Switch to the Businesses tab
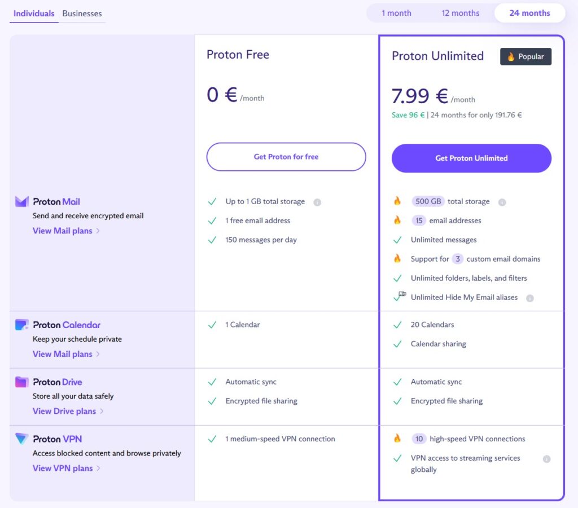The image size is (578, 508). (x=82, y=14)
